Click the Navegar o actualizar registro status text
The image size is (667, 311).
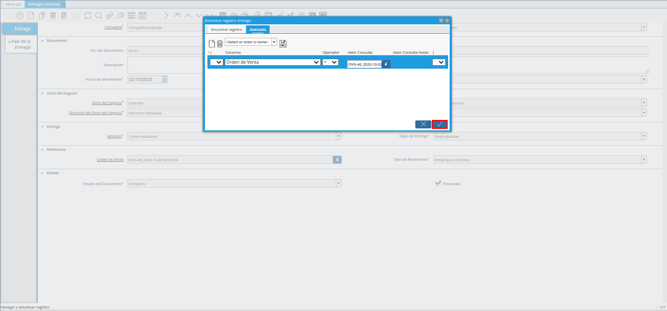25,307
